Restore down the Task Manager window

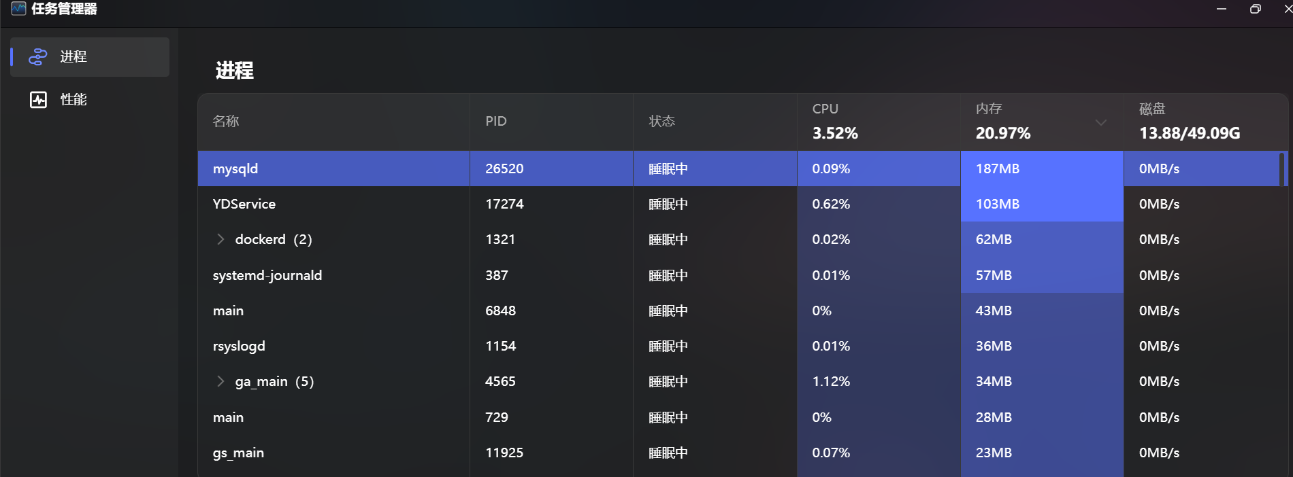pyautogui.click(x=1256, y=9)
